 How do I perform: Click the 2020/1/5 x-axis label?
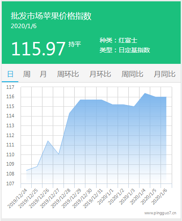point(148,197)
